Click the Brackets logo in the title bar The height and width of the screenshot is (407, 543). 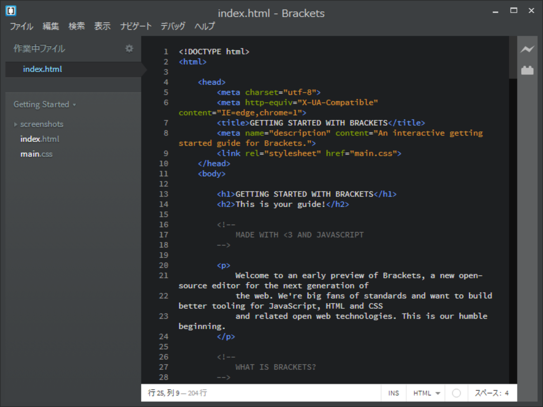tap(10, 10)
